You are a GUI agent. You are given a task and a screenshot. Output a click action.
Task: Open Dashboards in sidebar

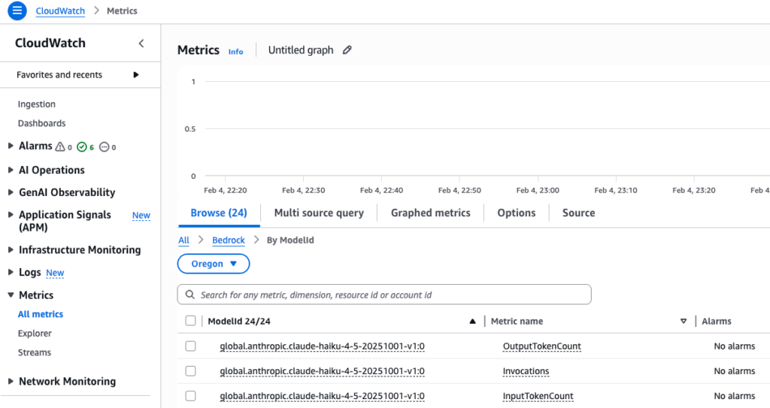pos(42,123)
